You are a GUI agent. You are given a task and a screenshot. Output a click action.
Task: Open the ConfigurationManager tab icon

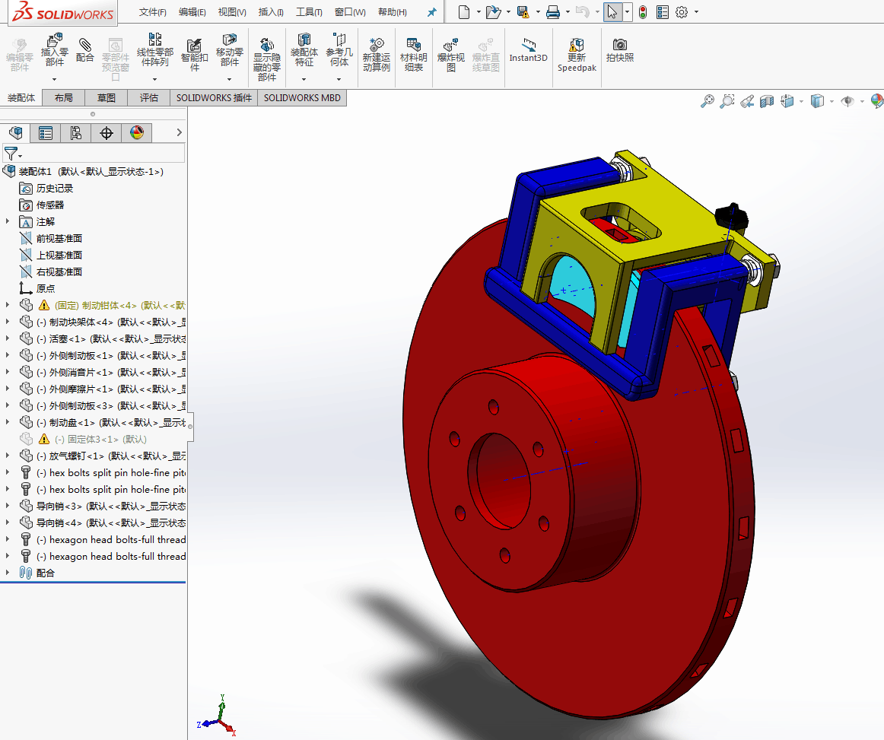[76, 133]
